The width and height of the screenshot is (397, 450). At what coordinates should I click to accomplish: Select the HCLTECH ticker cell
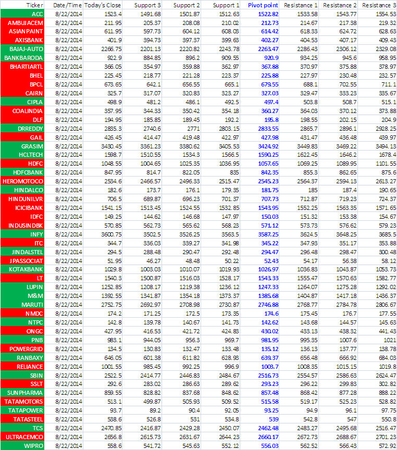22,155
